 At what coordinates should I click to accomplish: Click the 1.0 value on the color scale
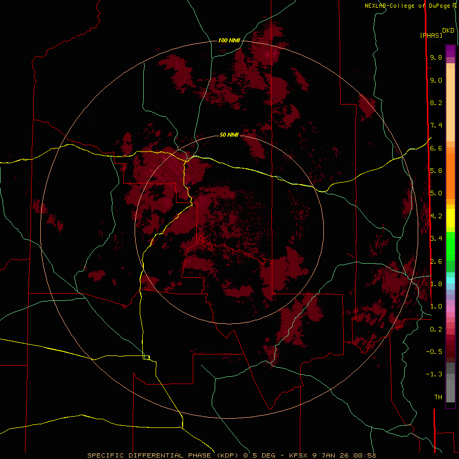[x=436, y=307]
